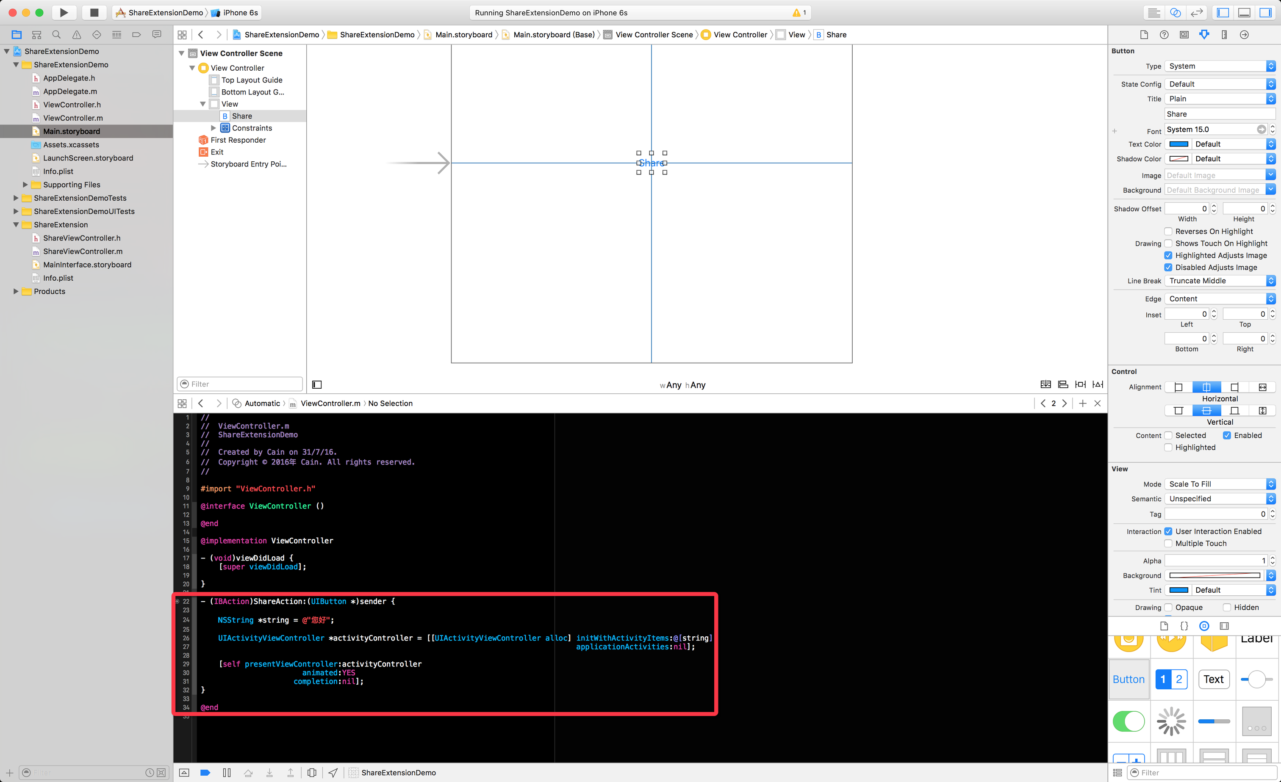Image resolution: width=1281 pixels, height=782 pixels.
Task: Select ShareViewController.m in navigator
Action: [83, 251]
